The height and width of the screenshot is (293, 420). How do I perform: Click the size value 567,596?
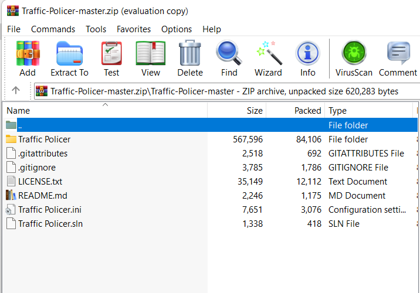coord(248,139)
